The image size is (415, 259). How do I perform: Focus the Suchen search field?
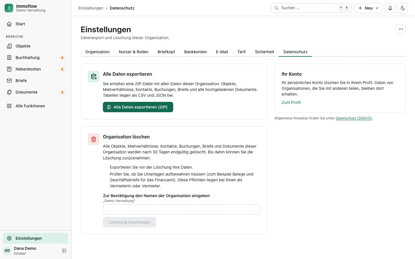(x=312, y=8)
